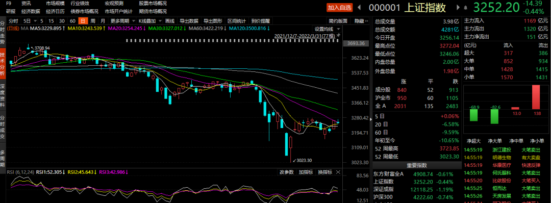This screenshot has width=551, height=203.
Task: Click the MA20:3254.245 indicator label
Action: (127, 29)
